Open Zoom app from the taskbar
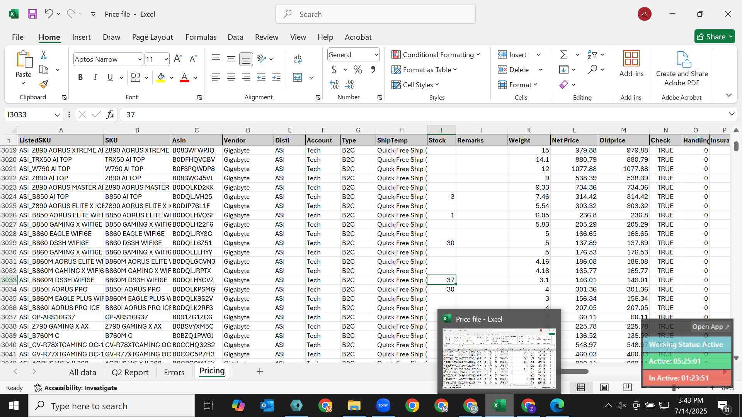Screen dimensions: 742x417 [383, 405]
